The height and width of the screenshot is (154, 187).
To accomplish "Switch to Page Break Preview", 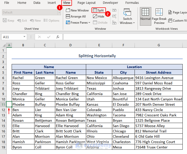I will (159, 16).
